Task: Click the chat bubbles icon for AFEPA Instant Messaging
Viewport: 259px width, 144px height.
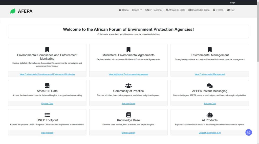Action: [x=210, y=85]
